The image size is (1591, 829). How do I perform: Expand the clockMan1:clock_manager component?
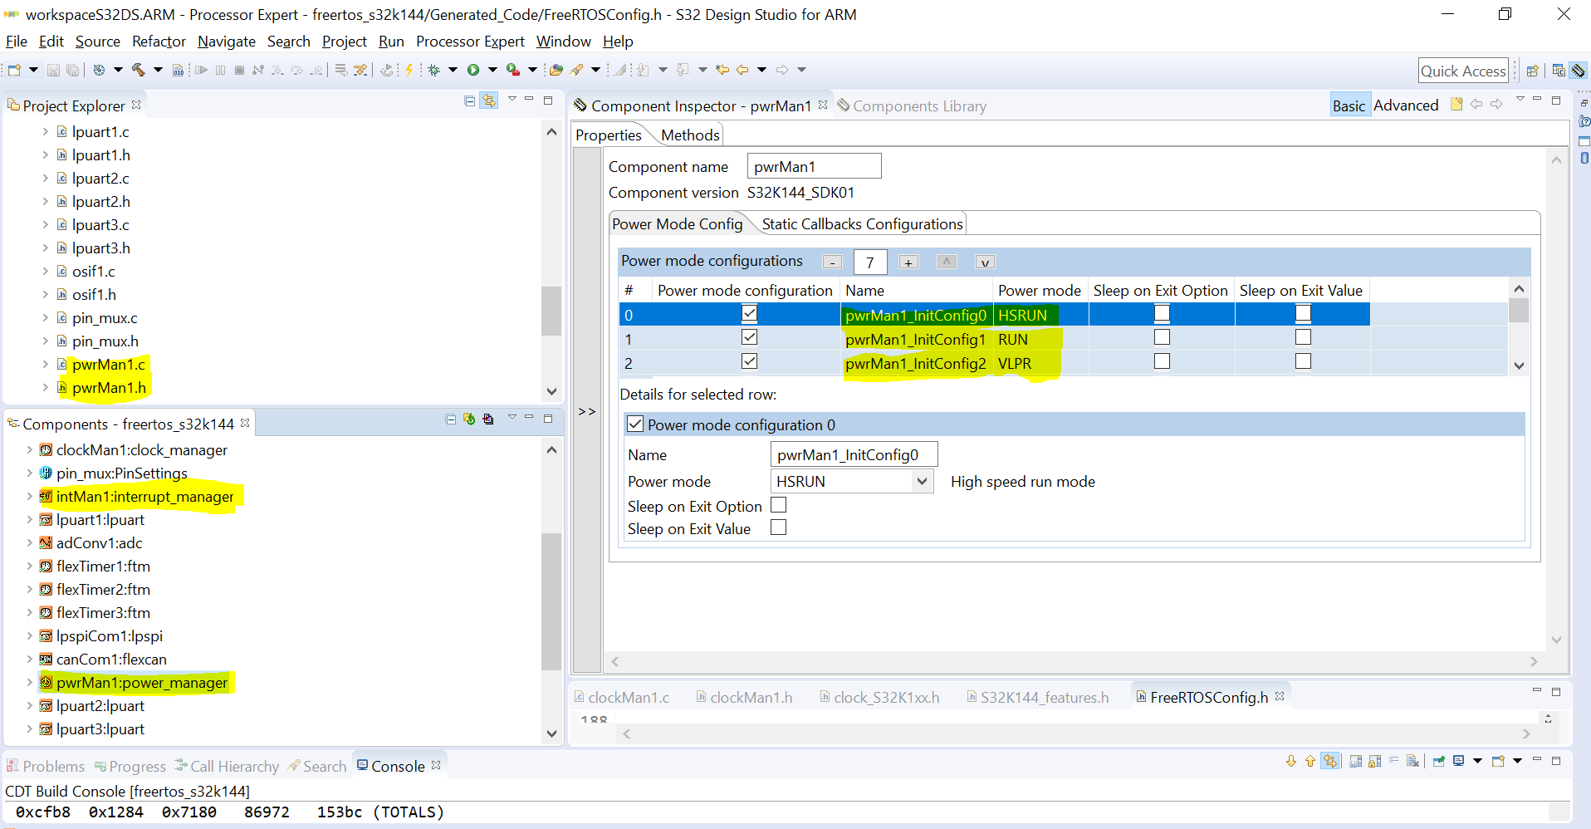point(29,450)
